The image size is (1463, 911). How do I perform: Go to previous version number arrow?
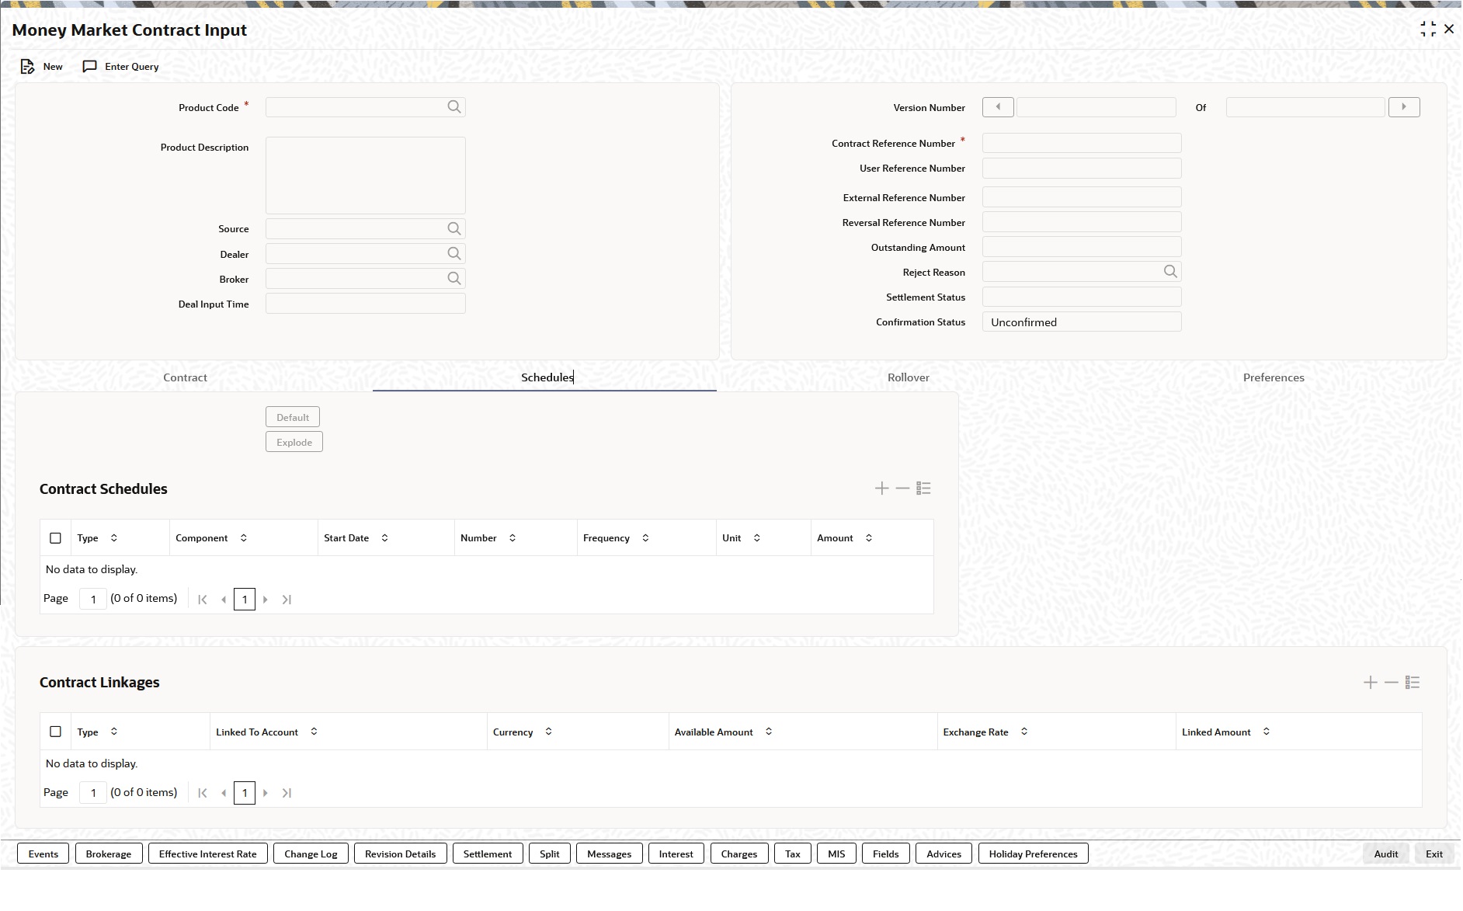pyautogui.click(x=998, y=107)
